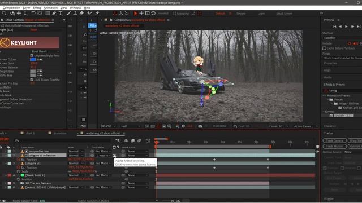362x203 pixels.
Task: Toggle the Snapping checkbox
Action: pos(175,14)
